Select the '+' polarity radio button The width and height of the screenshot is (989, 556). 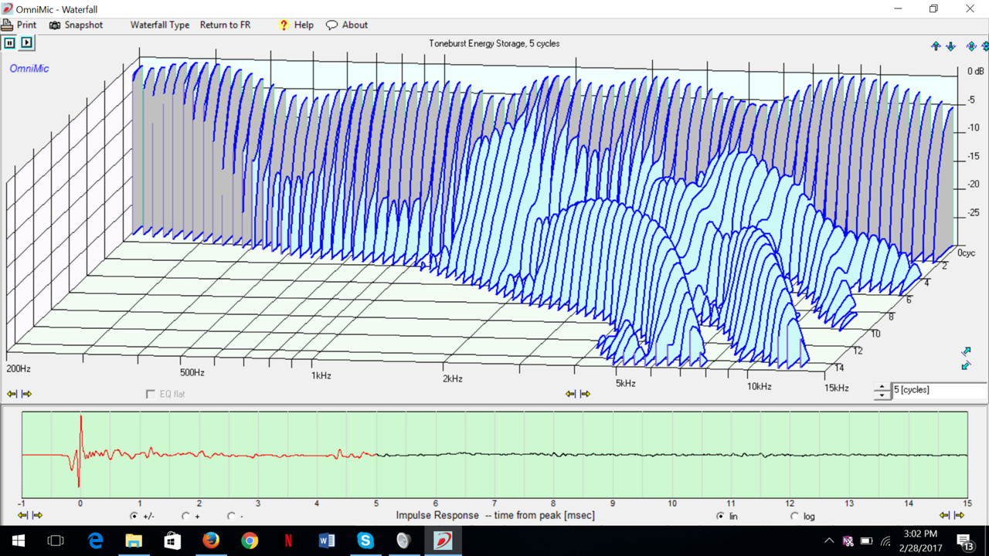185,516
